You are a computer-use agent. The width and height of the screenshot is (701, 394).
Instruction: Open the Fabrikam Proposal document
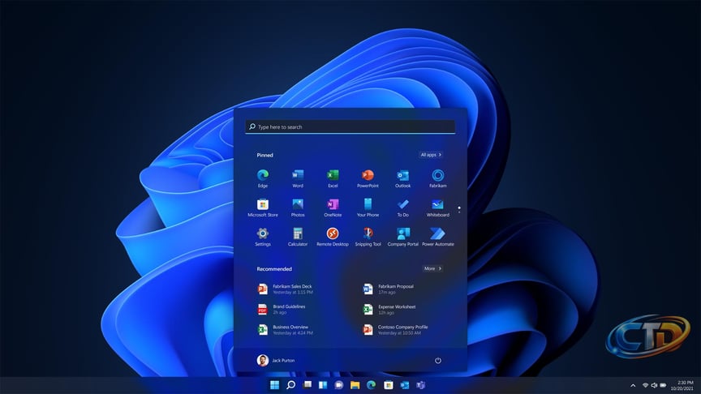(388, 289)
